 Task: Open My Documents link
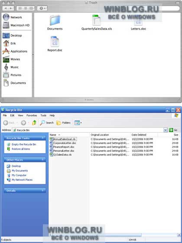pos(20,171)
